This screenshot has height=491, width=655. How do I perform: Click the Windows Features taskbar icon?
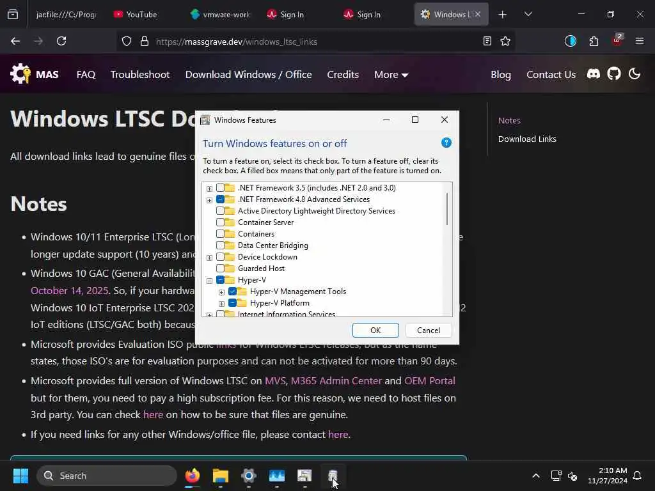click(x=304, y=476)
